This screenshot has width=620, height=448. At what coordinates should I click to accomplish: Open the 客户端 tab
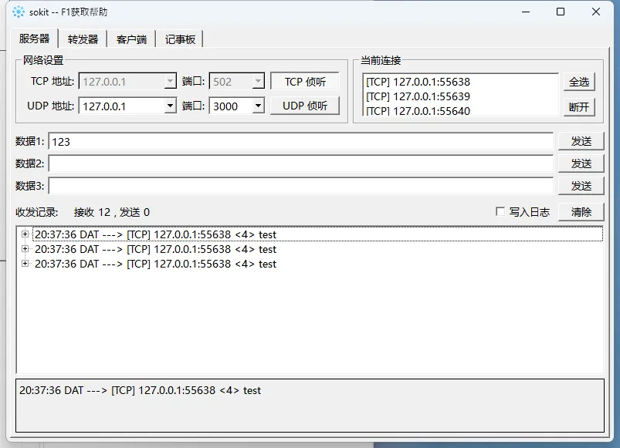coord(131,39)
